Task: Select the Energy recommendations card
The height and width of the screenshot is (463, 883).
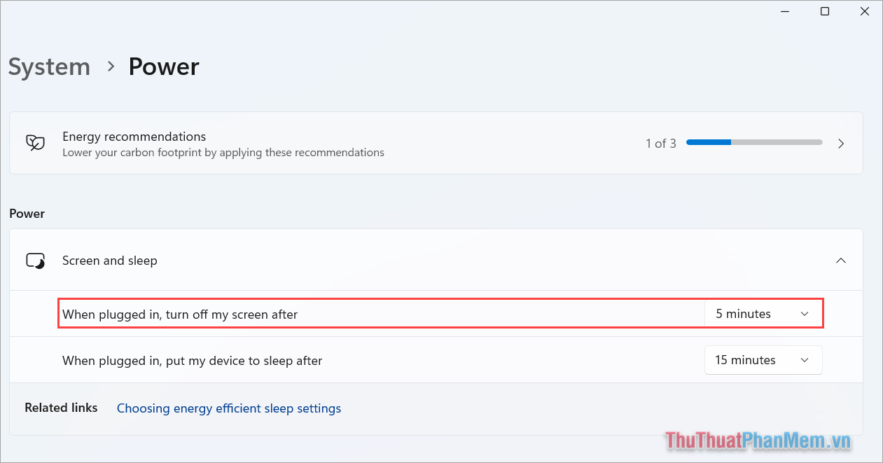Action: (436, 143)
